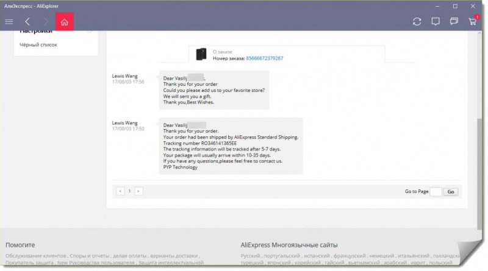Image resolution: width=488 pixels, height=271 pixels.
Task: Close the AliExplorer window
Action: coord(473,6)
